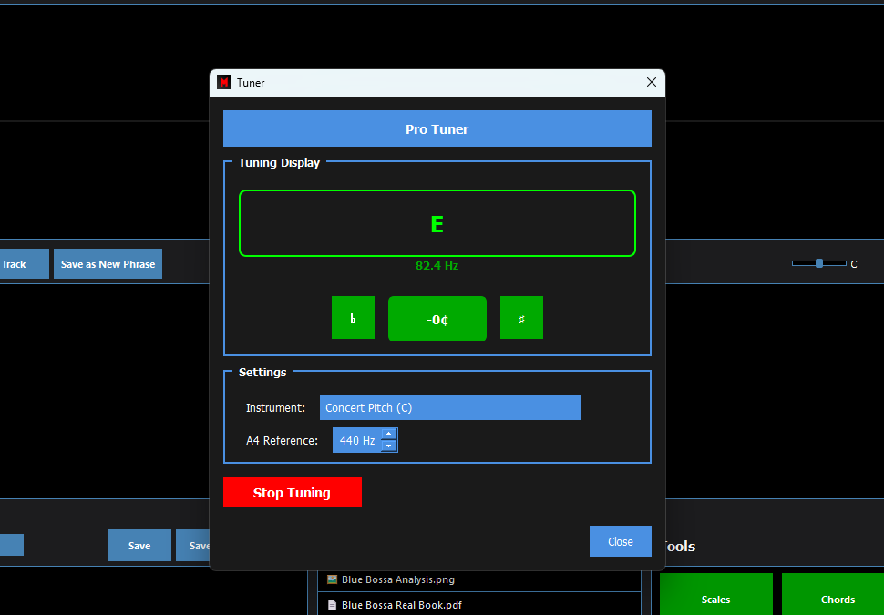Click the Pro Tuner header banner
Image resolution: width=884 pixels, height=615 pixels.
[437, 129]
